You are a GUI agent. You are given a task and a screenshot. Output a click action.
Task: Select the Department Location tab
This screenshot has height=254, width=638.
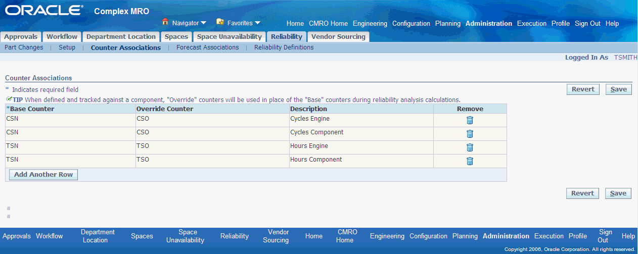(x=121, y=37)
